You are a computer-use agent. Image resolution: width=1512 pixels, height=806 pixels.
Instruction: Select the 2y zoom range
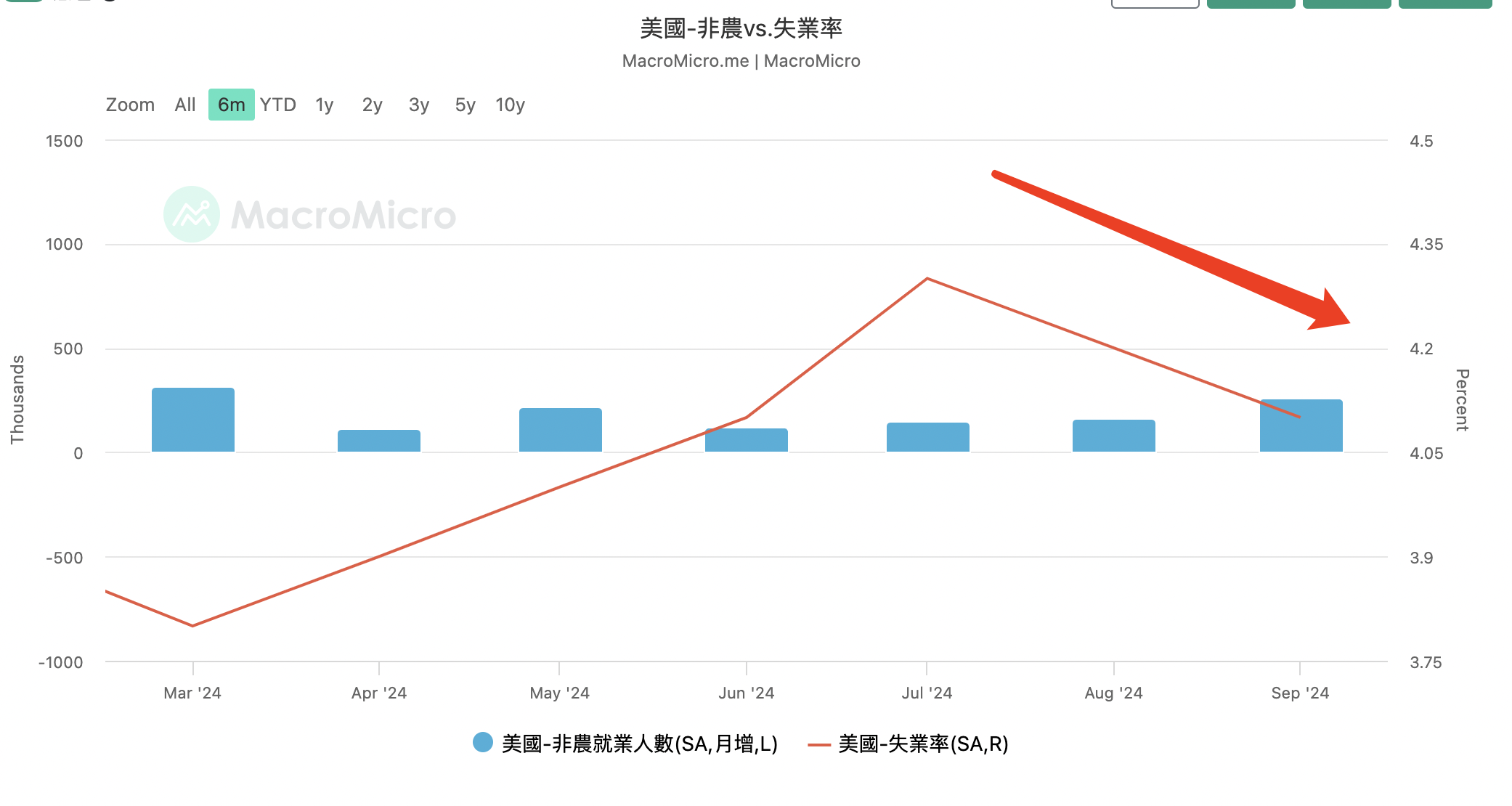coord(372,105)
